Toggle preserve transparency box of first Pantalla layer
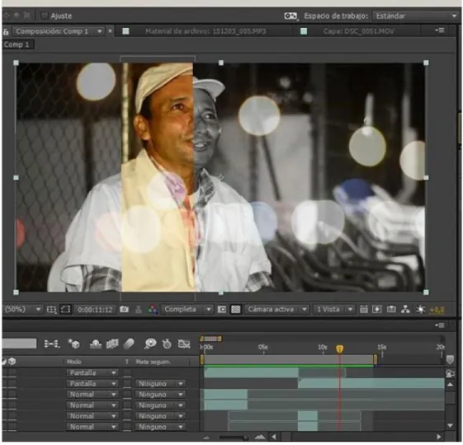The image size is (463, 445). pyautogui.click(x=127, y=372)
